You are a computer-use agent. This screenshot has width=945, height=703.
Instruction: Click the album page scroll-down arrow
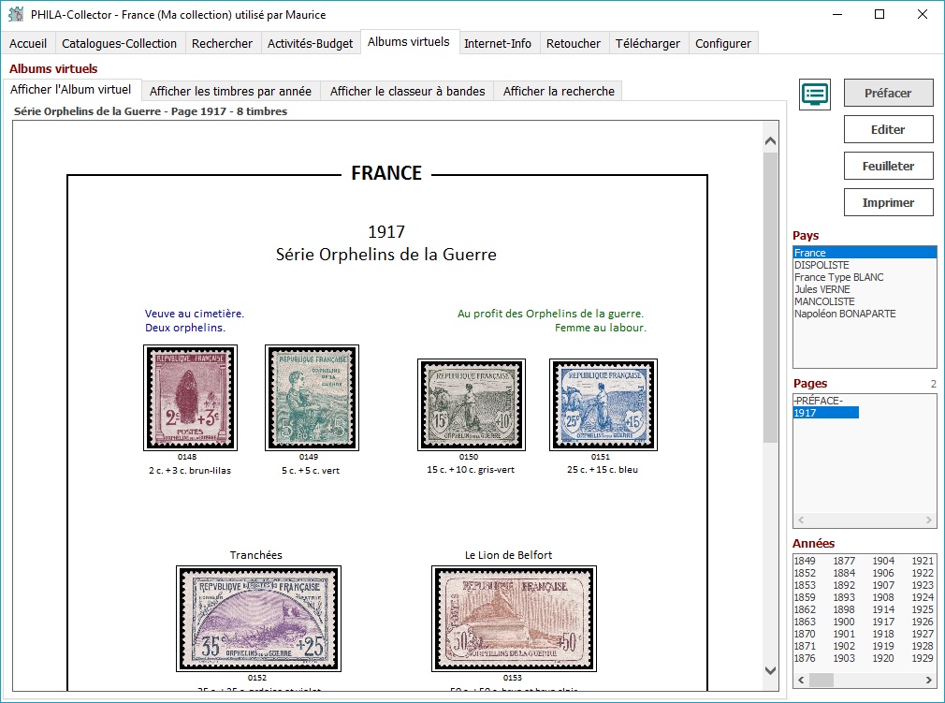(770, 670)
